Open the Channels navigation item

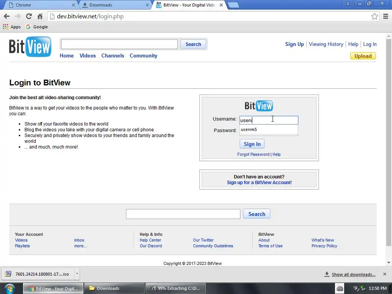pyautogui.click(x=113, y=56)
